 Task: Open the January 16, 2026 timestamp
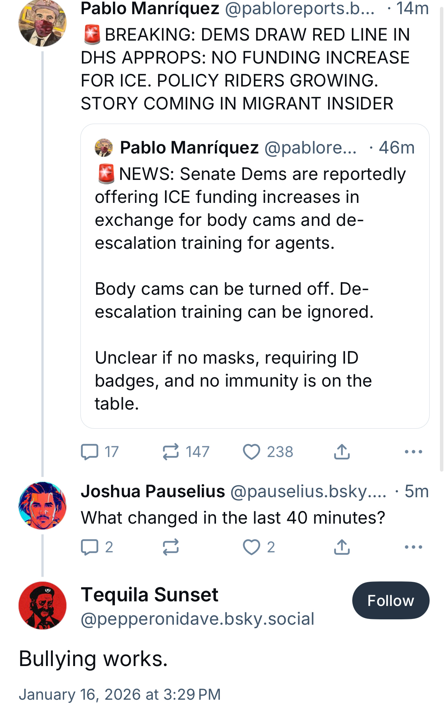[x=120, y=694]
